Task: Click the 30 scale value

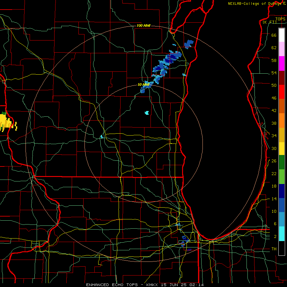Action: 274,148
